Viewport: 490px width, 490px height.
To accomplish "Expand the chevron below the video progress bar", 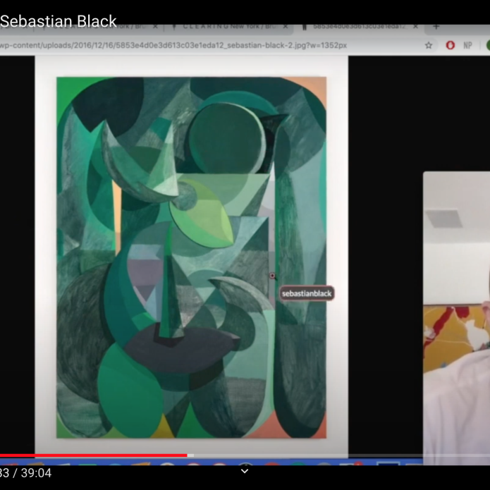I will pyautogui.click(x=245, y=471).
